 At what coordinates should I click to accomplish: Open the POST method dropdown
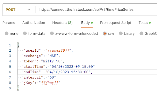[x=18, y=10]
